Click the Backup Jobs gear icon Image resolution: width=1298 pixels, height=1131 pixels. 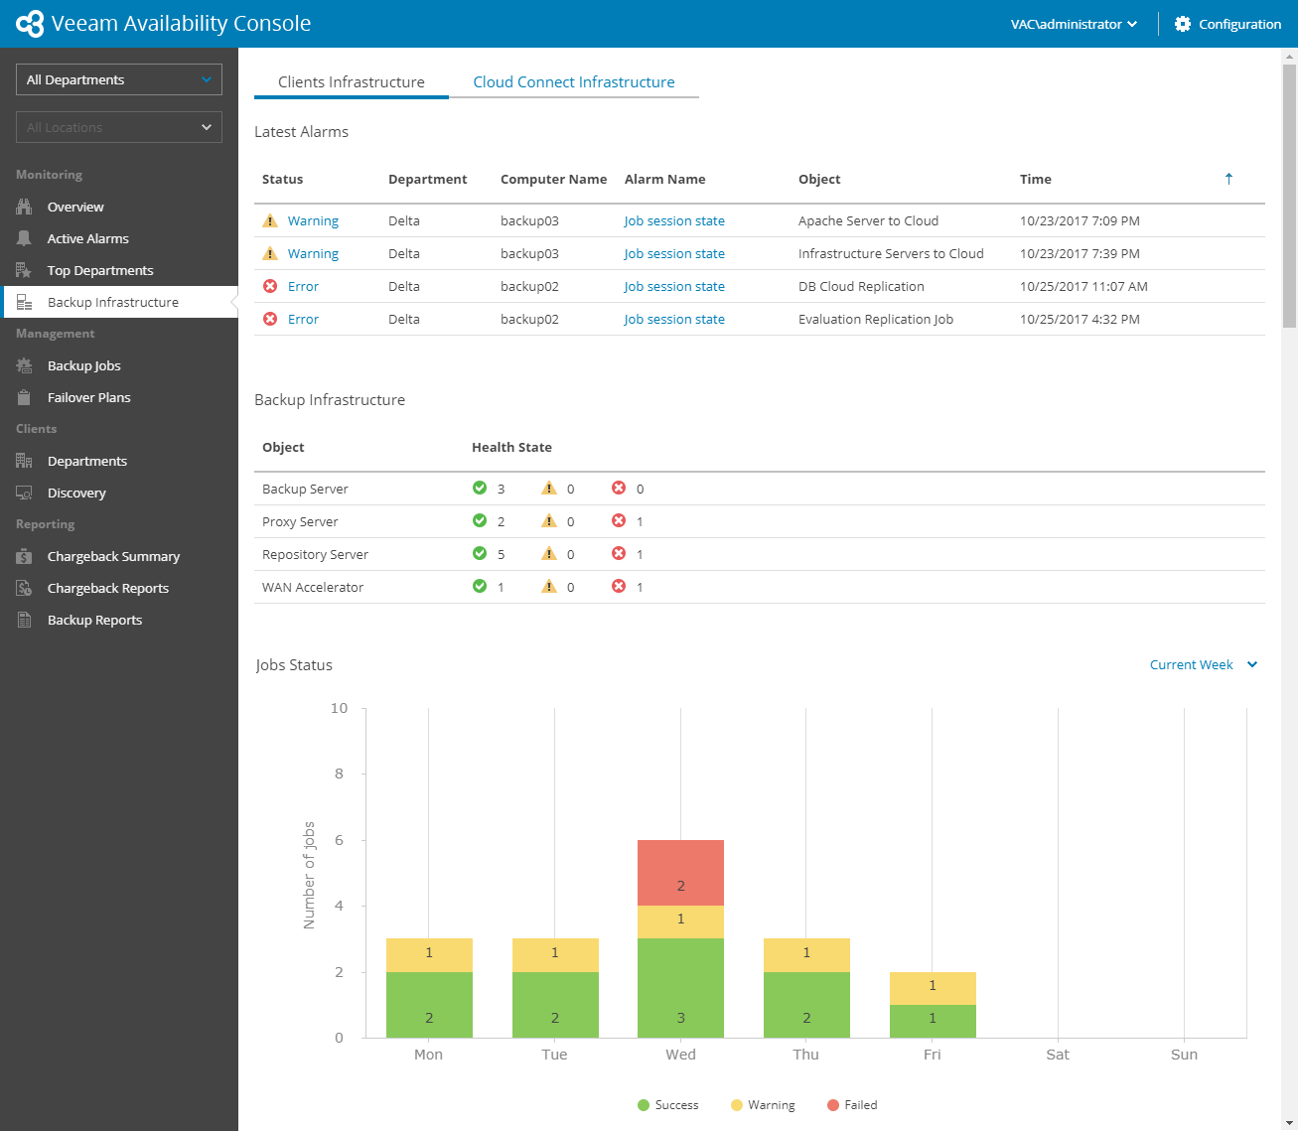[24, 365]
